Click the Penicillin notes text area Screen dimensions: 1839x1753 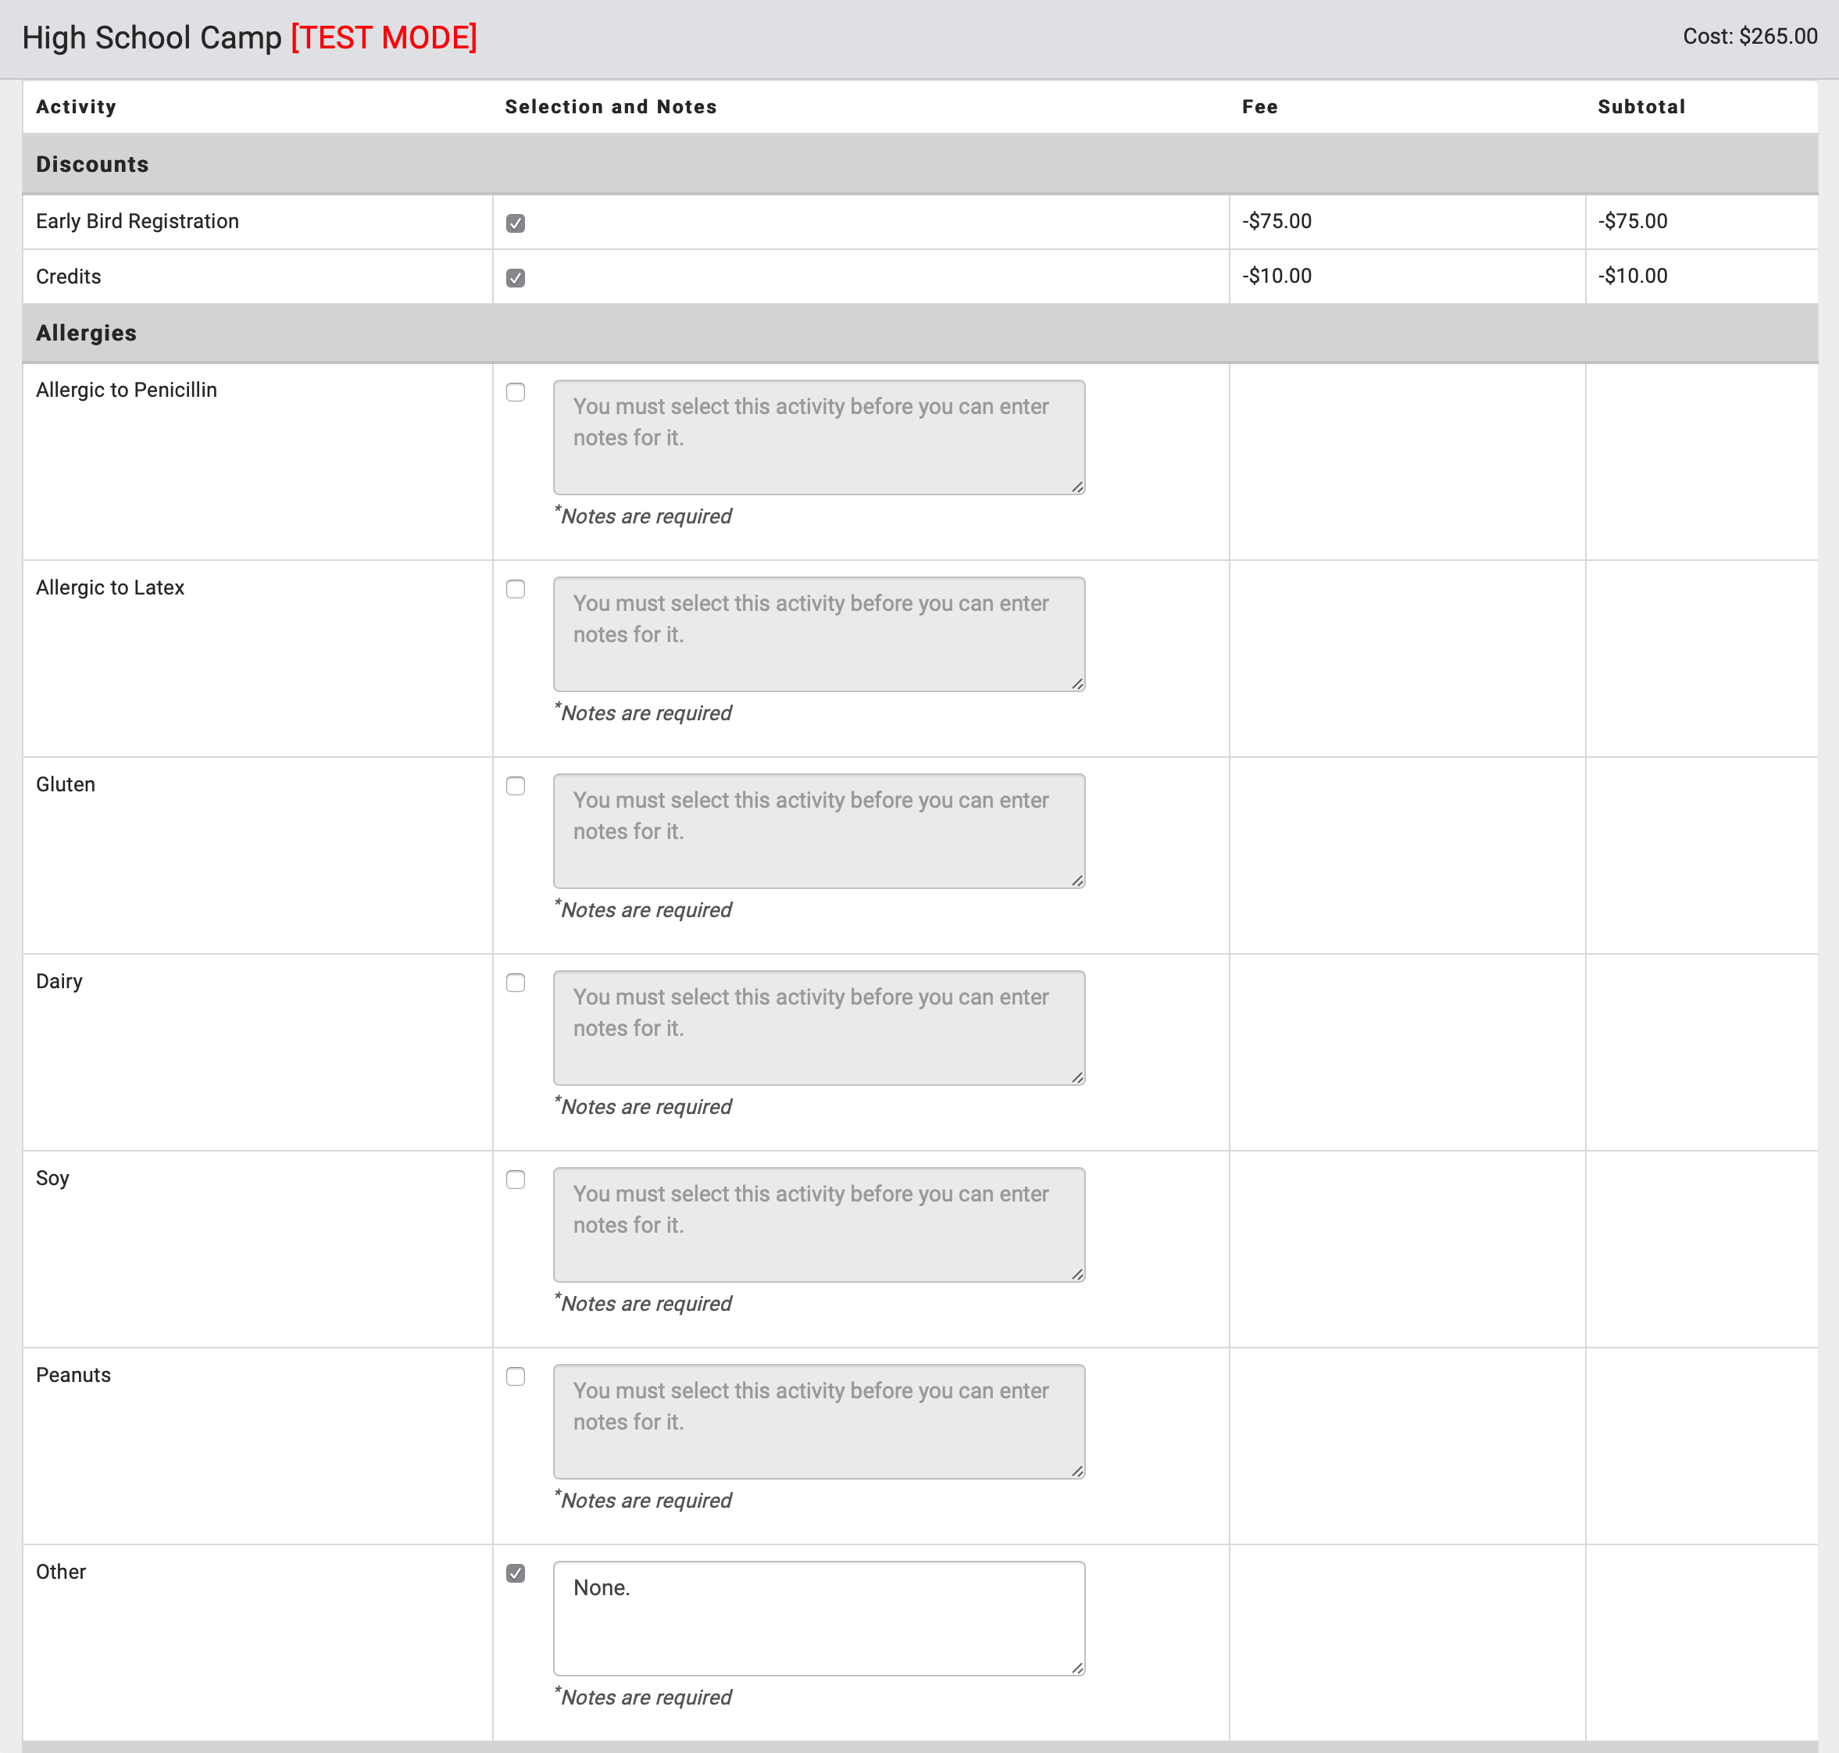[x=818, y=437]
